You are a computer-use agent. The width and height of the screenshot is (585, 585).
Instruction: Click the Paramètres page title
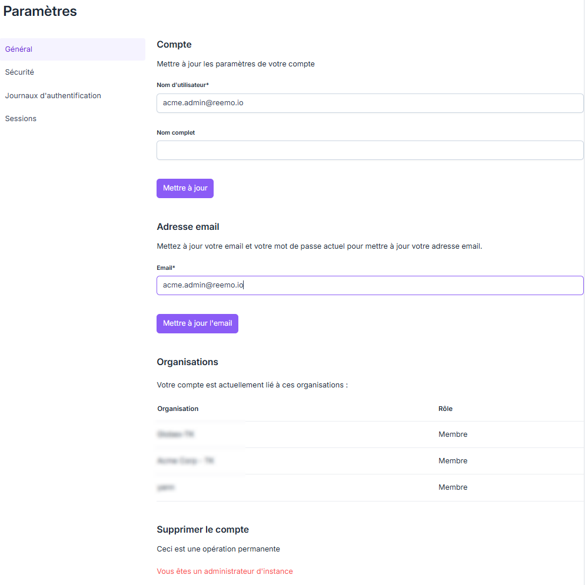[x=40, y=11]
